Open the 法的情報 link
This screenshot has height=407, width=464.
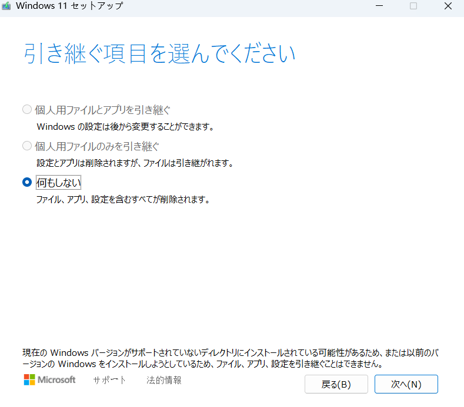tap(163, 380)
